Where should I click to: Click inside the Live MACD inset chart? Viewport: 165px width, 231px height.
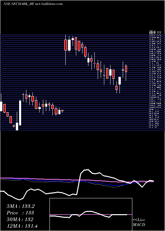pos(91,214)
